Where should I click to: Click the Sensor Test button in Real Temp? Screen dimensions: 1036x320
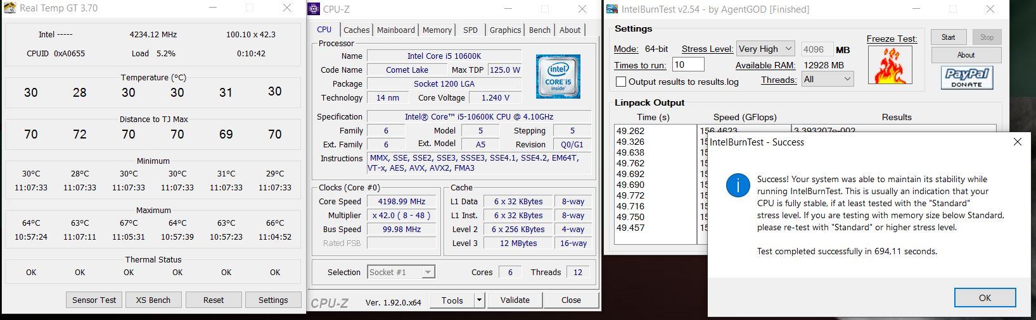click(x=94, y=300)
